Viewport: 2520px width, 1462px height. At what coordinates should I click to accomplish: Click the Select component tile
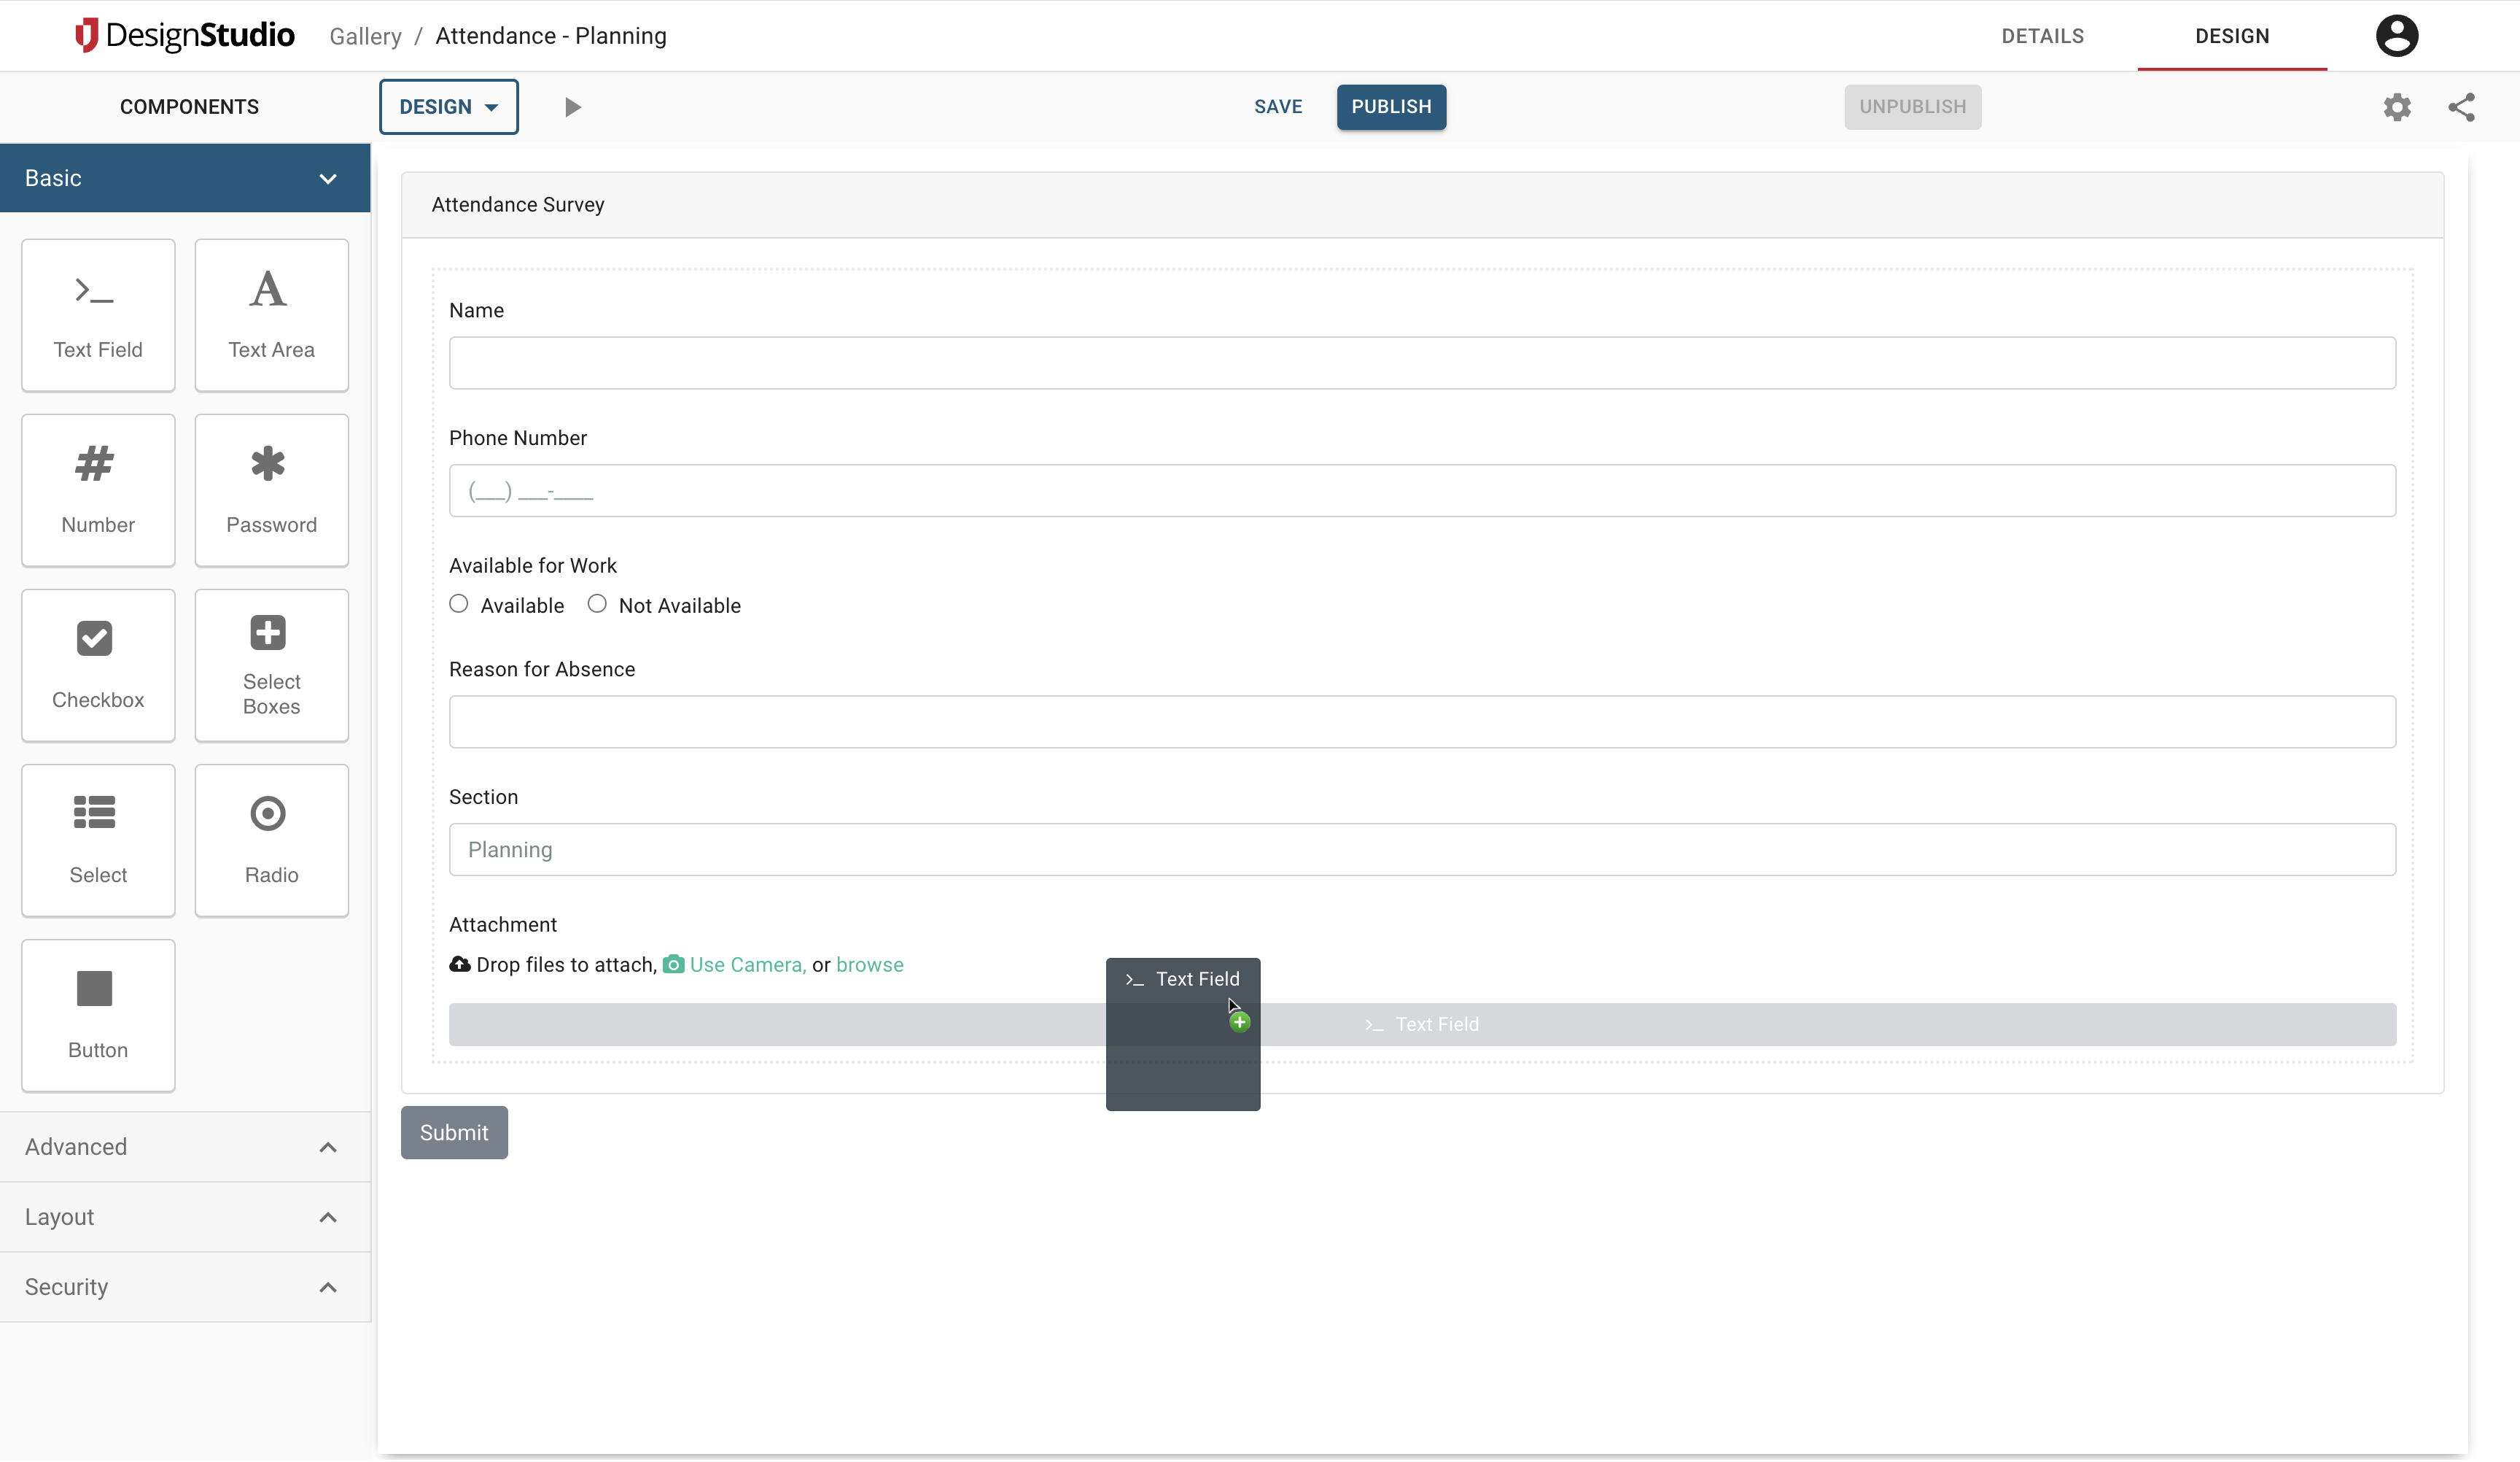coord(98,840)
